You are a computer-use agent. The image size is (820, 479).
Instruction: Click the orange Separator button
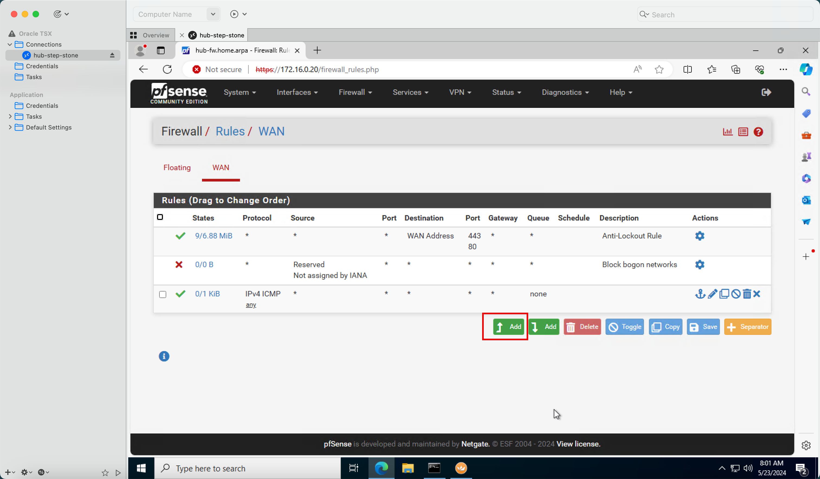(747, 327)
